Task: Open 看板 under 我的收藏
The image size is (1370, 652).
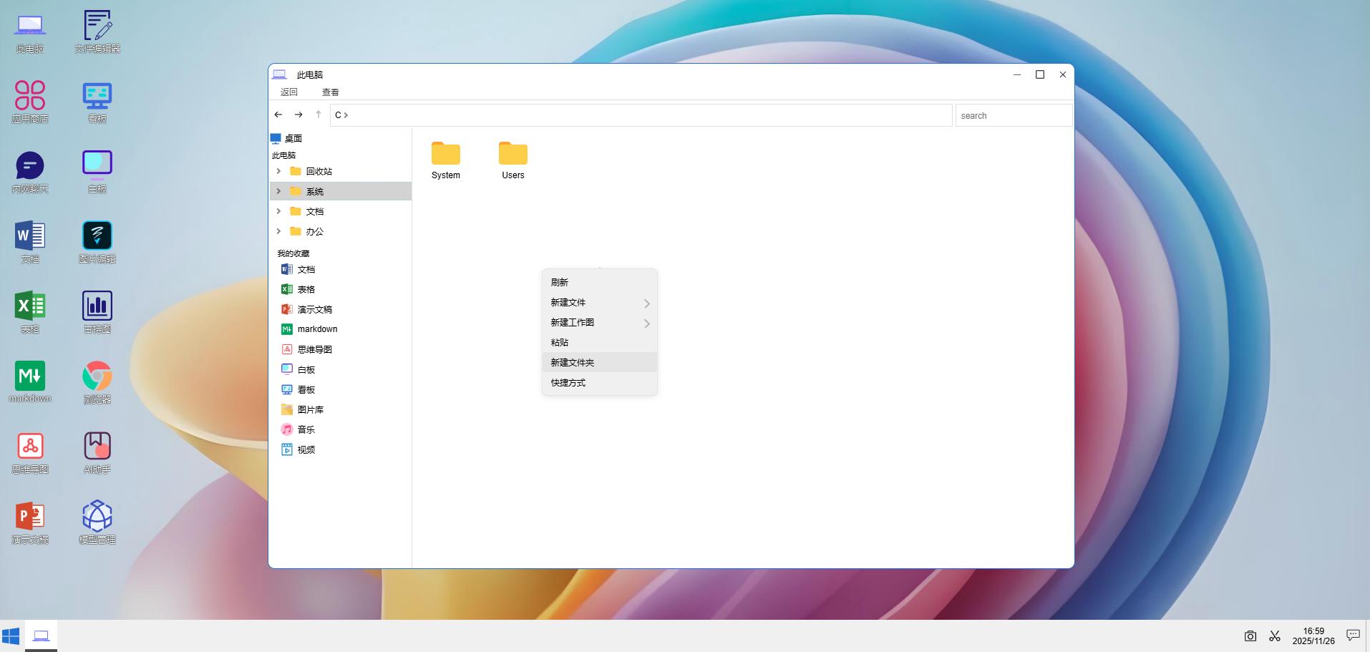Action: [298, 389]
